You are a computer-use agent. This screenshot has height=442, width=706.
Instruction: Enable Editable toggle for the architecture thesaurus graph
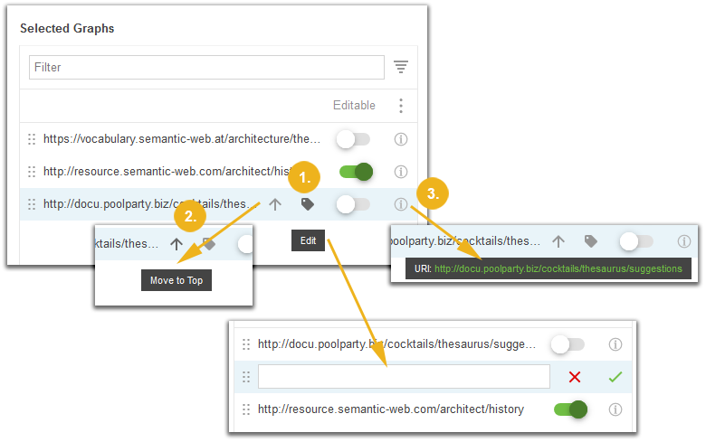(353, 139)
